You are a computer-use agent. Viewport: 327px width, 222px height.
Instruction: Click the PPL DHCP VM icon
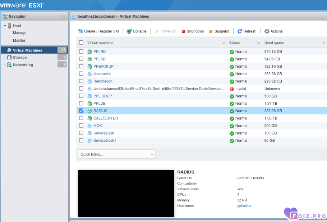pyautogui.click(x=90, y=96)
